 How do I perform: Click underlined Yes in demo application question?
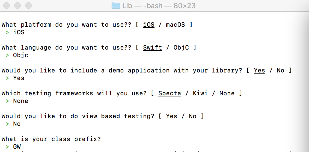259,71
